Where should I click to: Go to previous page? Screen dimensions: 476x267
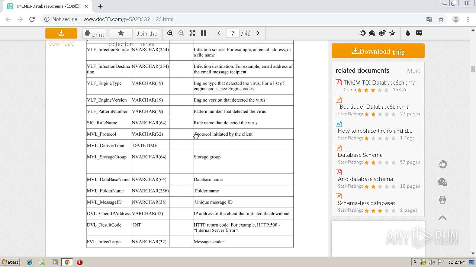pos(219,33)
